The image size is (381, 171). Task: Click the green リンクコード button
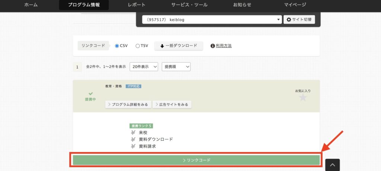(196, 160)
